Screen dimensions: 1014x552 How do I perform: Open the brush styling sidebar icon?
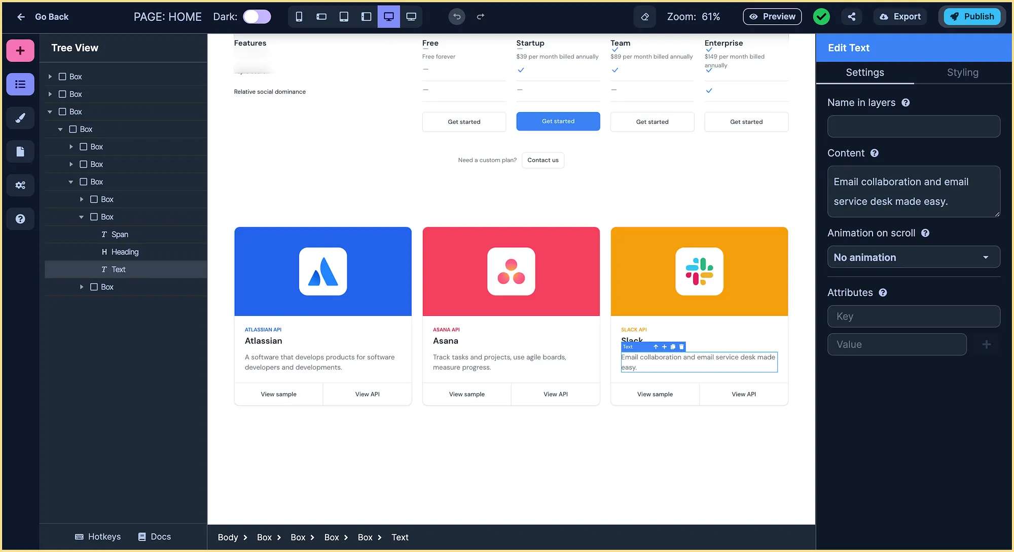(x=20, y=118)
